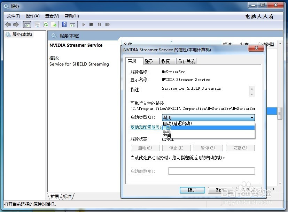Image resolution: width=288 pixels, height=212 pixels.
Task: Click the 恢复(R) button
Action: [x=240, y=148]
